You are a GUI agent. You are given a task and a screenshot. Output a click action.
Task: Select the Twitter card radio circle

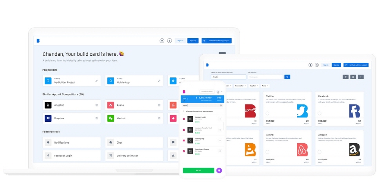pos(267,113)
